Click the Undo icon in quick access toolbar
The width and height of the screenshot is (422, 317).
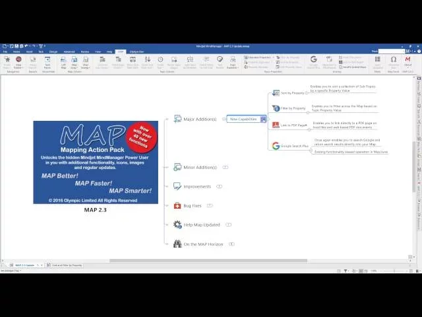[x=26, y=46]
